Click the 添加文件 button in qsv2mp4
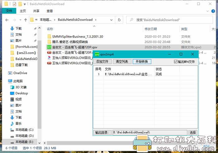Screen dimensions: 218x153 pos(102,61)
